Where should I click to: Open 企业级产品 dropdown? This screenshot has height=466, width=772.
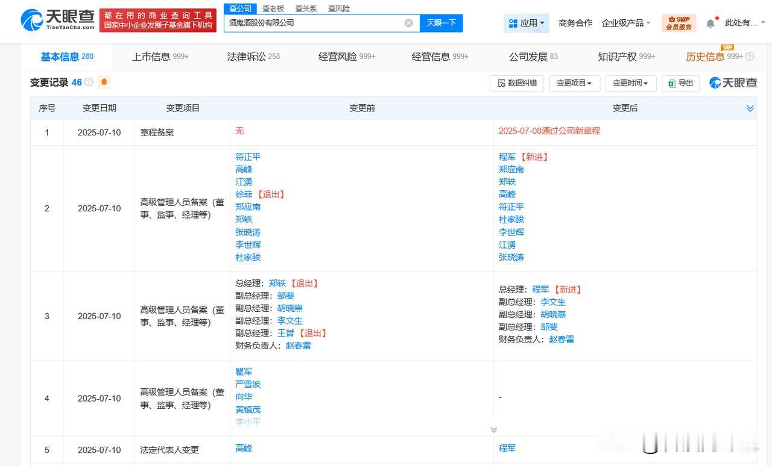626,23
